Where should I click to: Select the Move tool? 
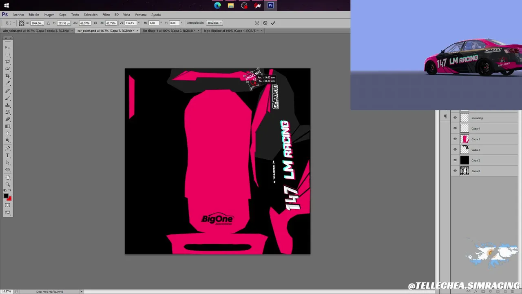click(8, 47)
